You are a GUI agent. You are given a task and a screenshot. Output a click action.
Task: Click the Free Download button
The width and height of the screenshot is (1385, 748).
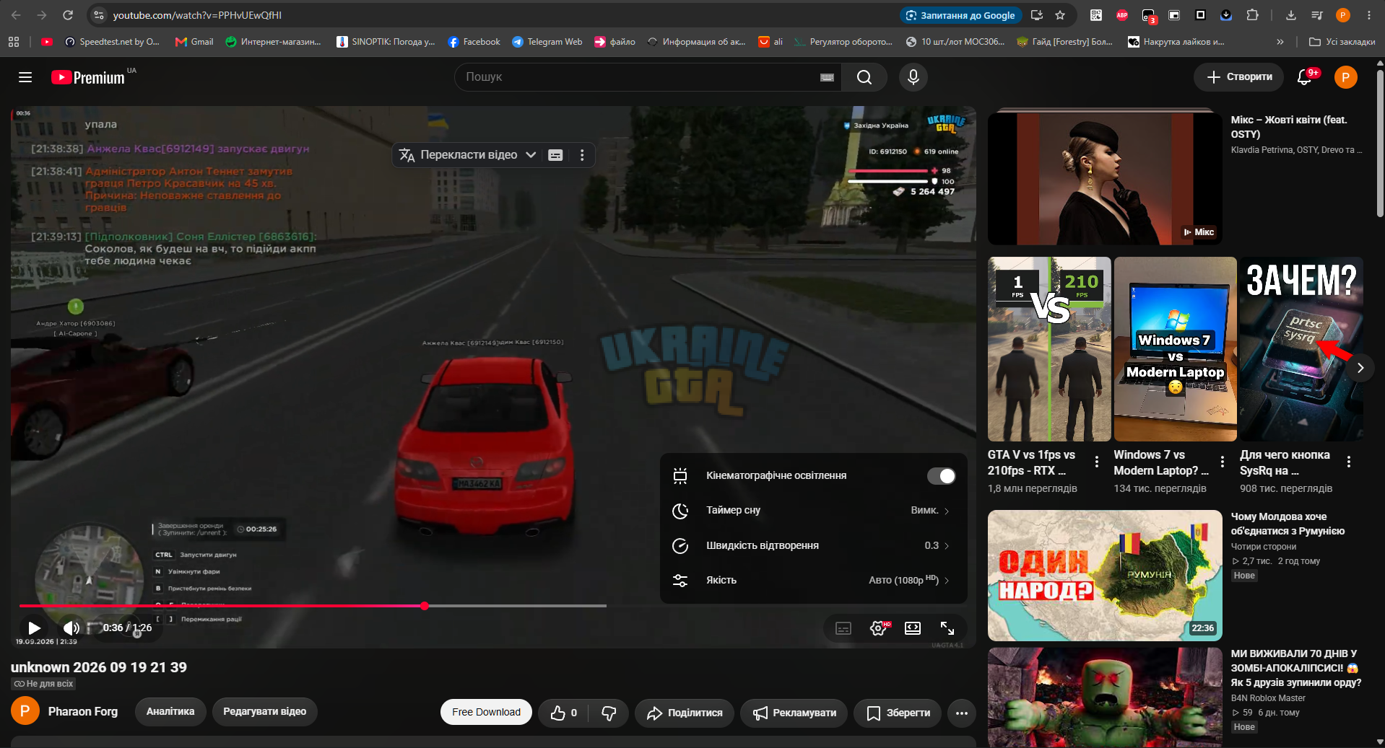click(486, 713)
